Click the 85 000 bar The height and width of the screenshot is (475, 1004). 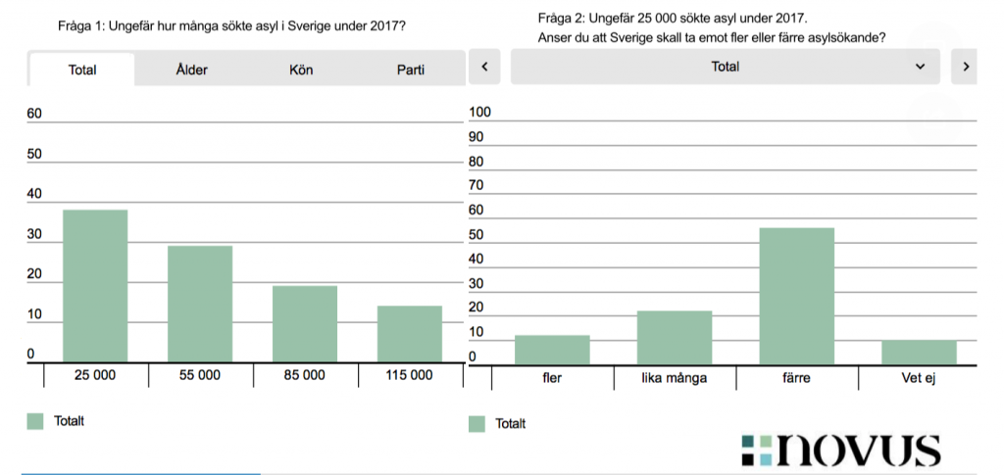tap(305, 324)
